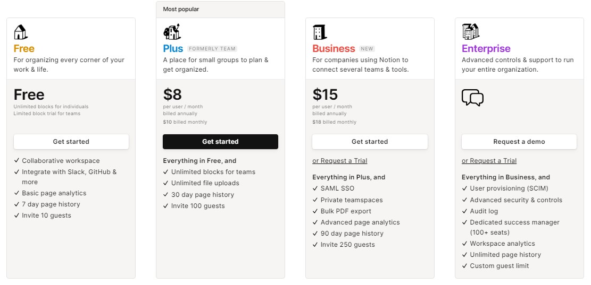Click the black Get started button for Plus
This screenshot has height=285, width=591.
[x=220, y=142]
